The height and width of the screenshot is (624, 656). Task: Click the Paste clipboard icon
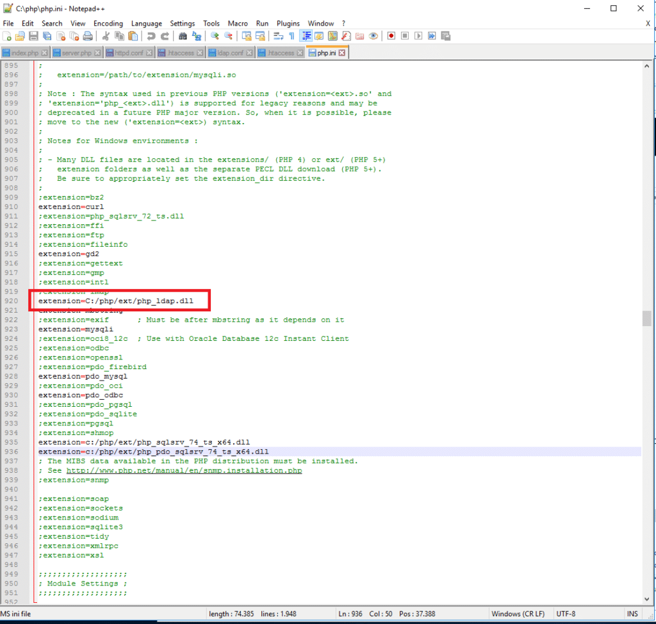[x=133, y=36]
